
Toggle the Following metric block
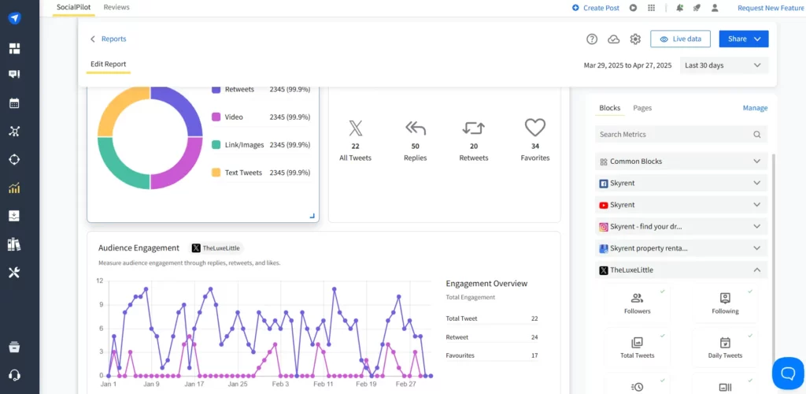coord(725,303)
